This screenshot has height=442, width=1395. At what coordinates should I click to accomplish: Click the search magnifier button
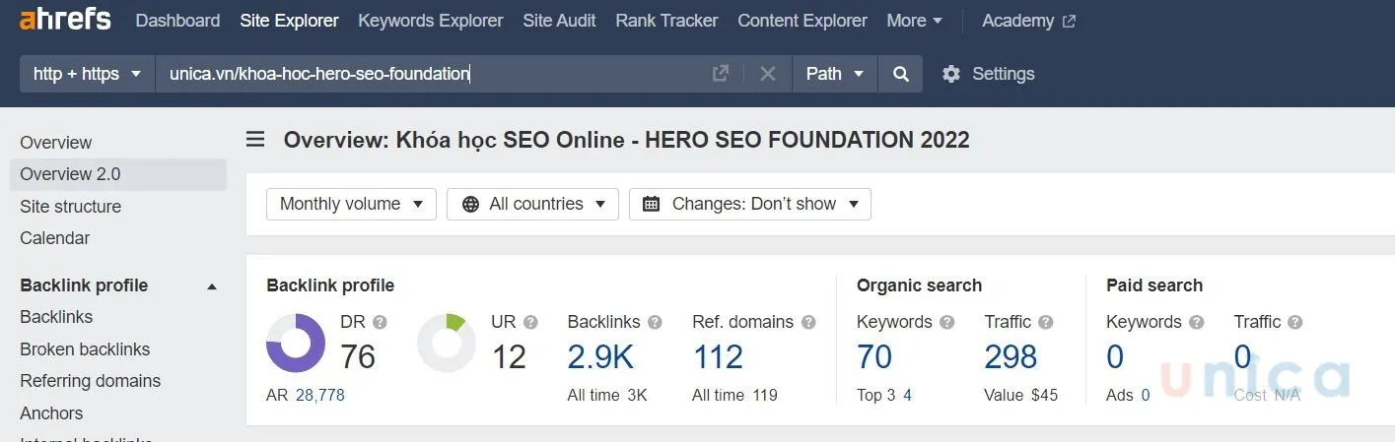click(900, 74)
